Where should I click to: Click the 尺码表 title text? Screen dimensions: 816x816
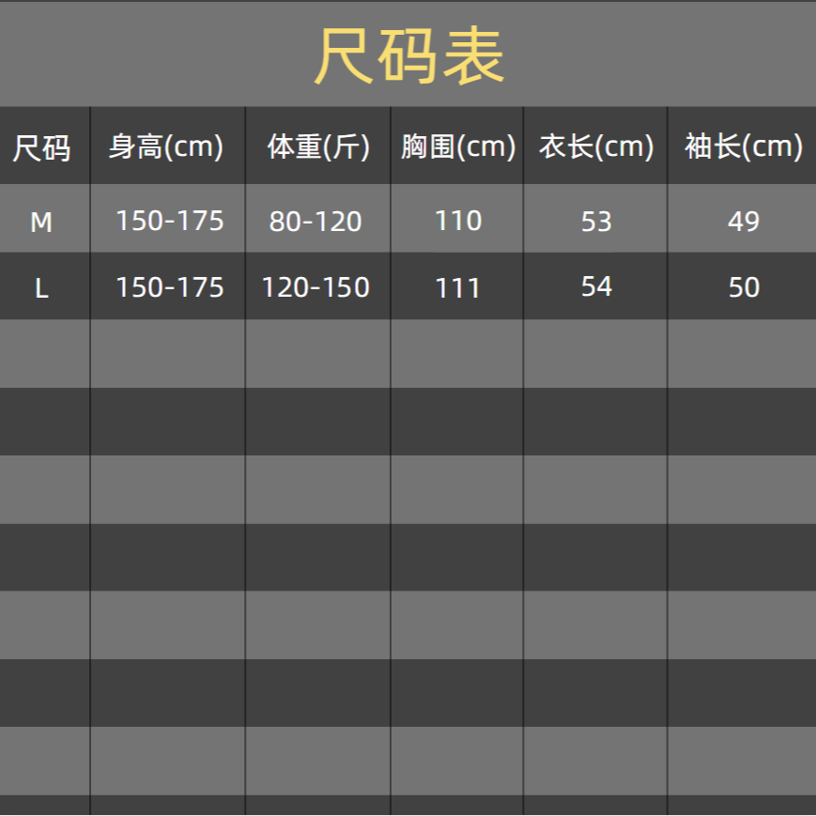(408, 53)
